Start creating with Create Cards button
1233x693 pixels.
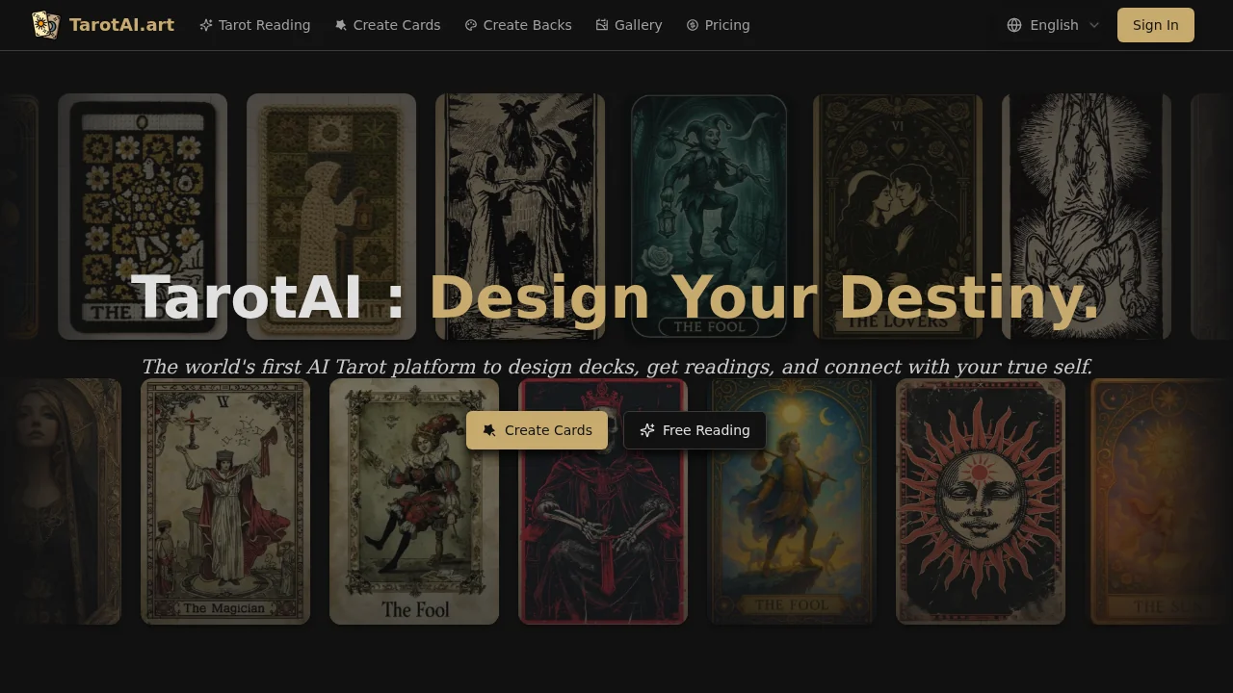[x=537, y=430]
